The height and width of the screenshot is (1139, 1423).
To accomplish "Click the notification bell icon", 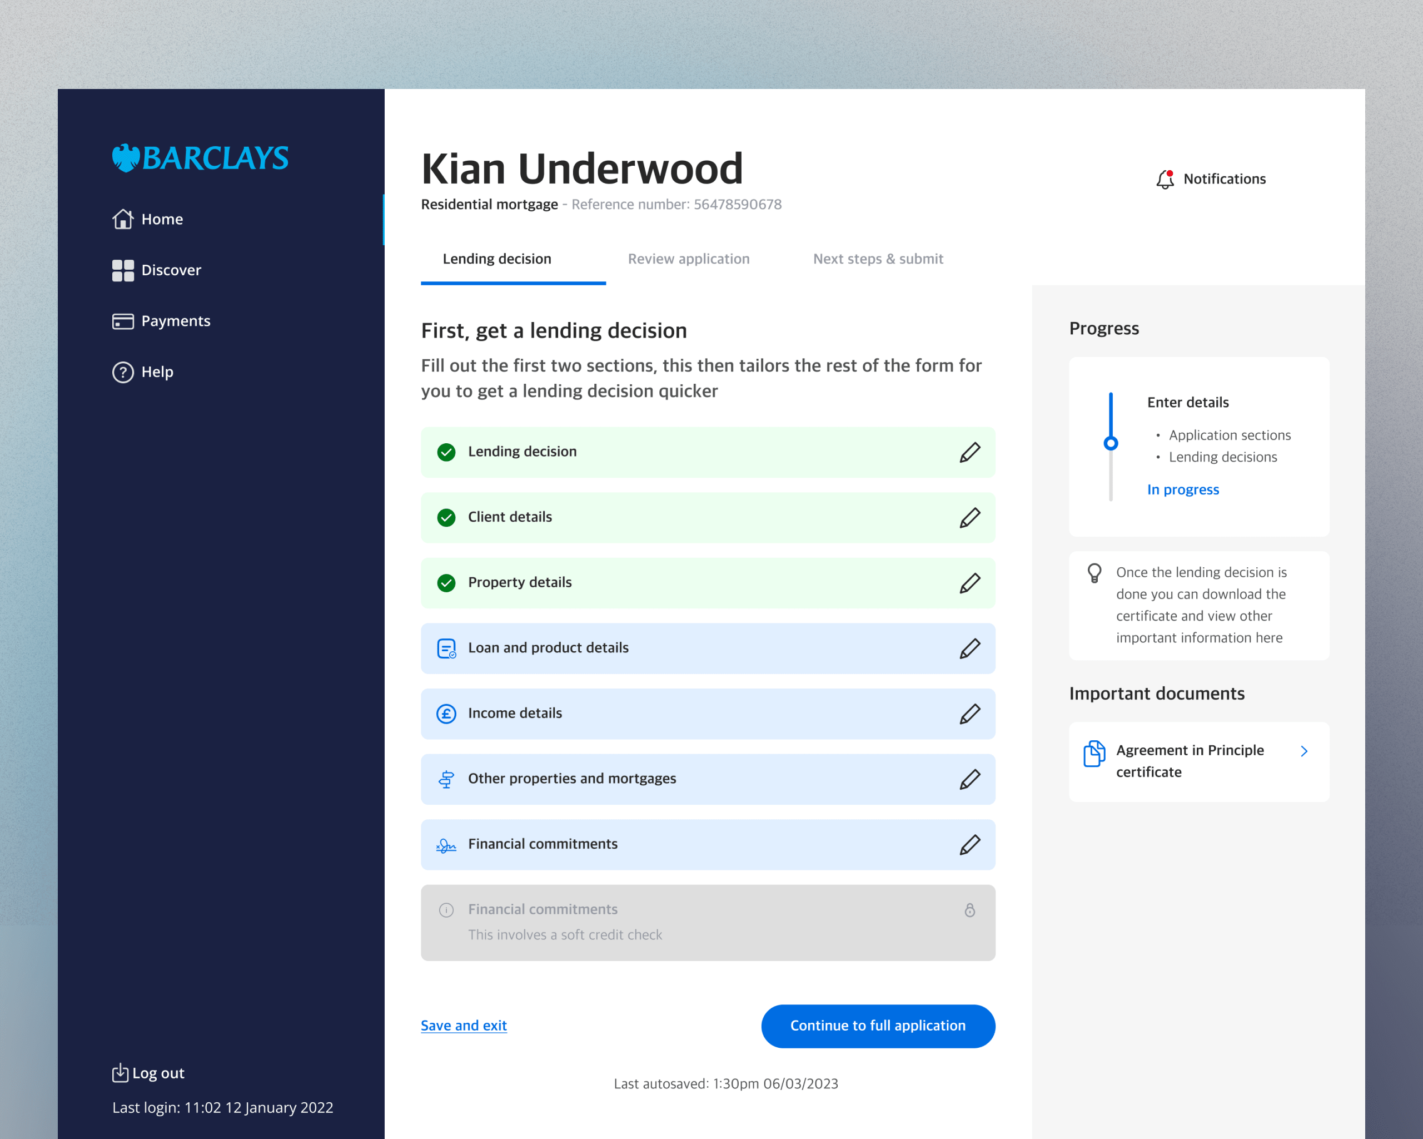I will 1165,179.
